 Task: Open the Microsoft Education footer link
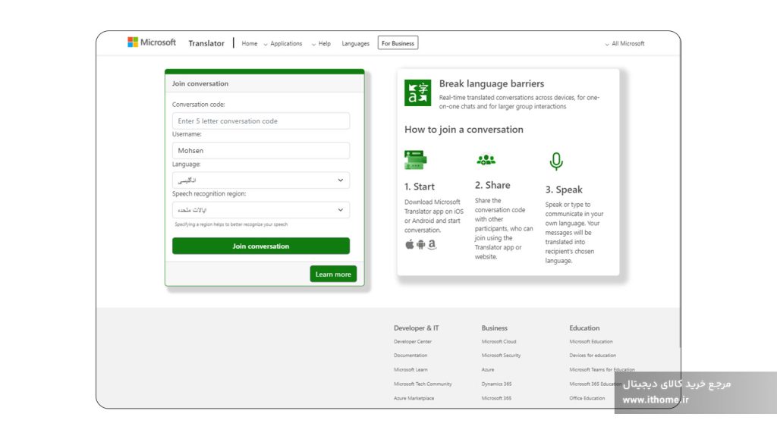pos(590,341)
